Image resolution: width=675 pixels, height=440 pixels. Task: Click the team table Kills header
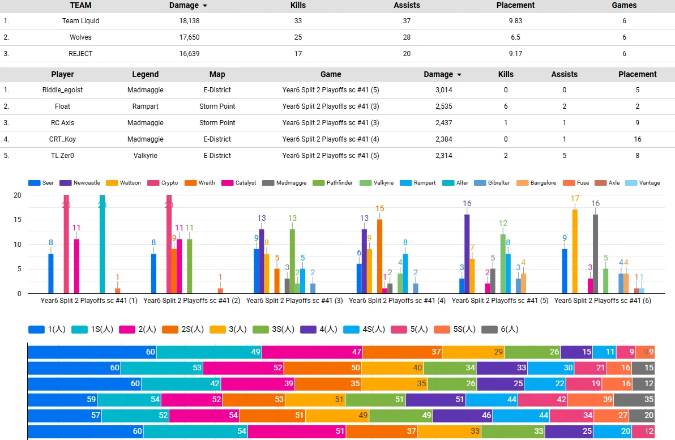298,5
